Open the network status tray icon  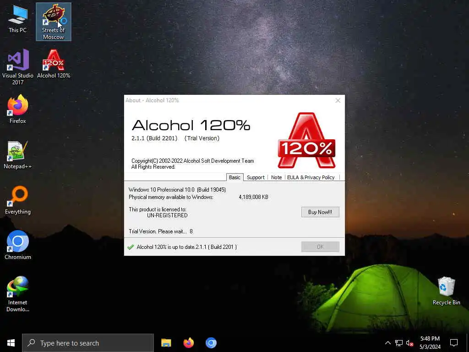click(399, 343)
